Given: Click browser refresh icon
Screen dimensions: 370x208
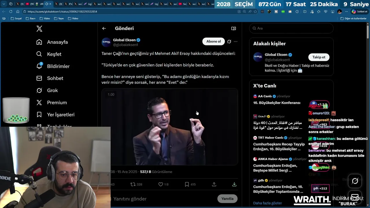Looking at the screenshot, I should pyautogui.click(x=11, y=12).
